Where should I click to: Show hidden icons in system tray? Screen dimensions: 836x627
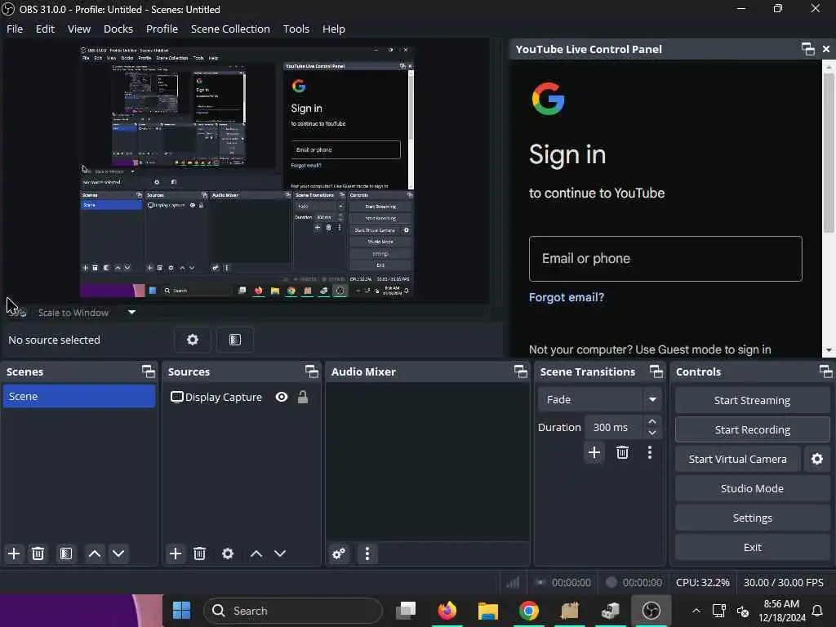(x=696, y=611)
